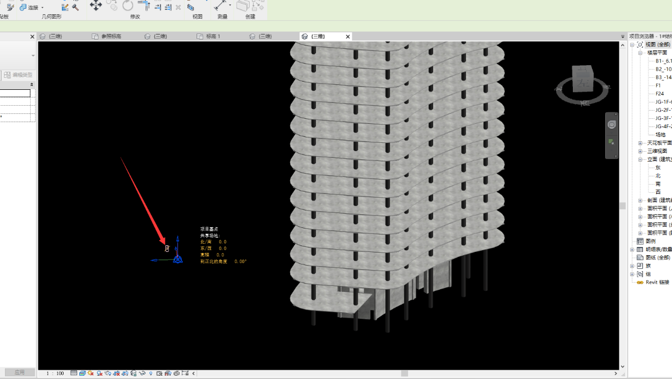The width and height of the screenshot is (672, 379).
Task: Click the temporary hide/isolate glasses icon
Action: point(142,373)
